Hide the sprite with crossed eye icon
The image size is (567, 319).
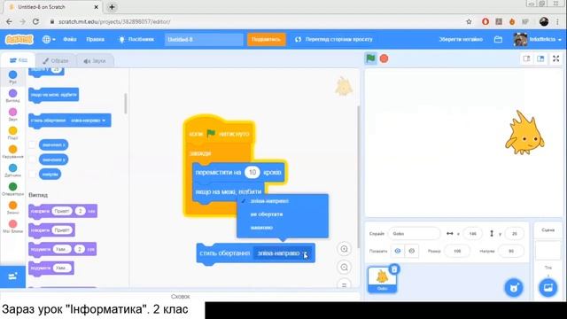411,251
